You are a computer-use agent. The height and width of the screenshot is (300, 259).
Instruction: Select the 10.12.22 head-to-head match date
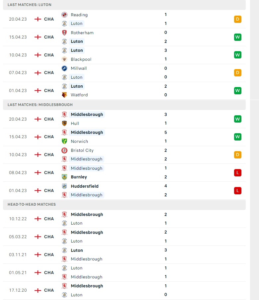click(18, 219)
